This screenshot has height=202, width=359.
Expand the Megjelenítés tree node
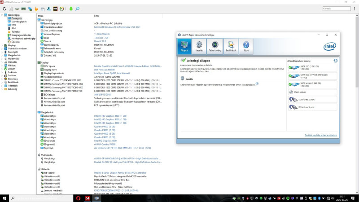tap(2, 55)
